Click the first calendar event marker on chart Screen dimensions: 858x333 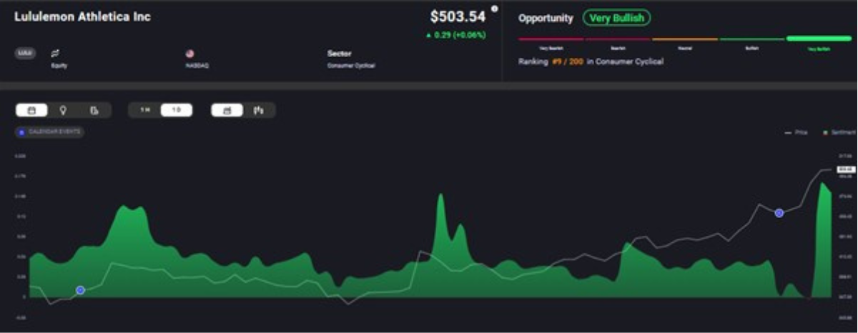tap(80, 290)
